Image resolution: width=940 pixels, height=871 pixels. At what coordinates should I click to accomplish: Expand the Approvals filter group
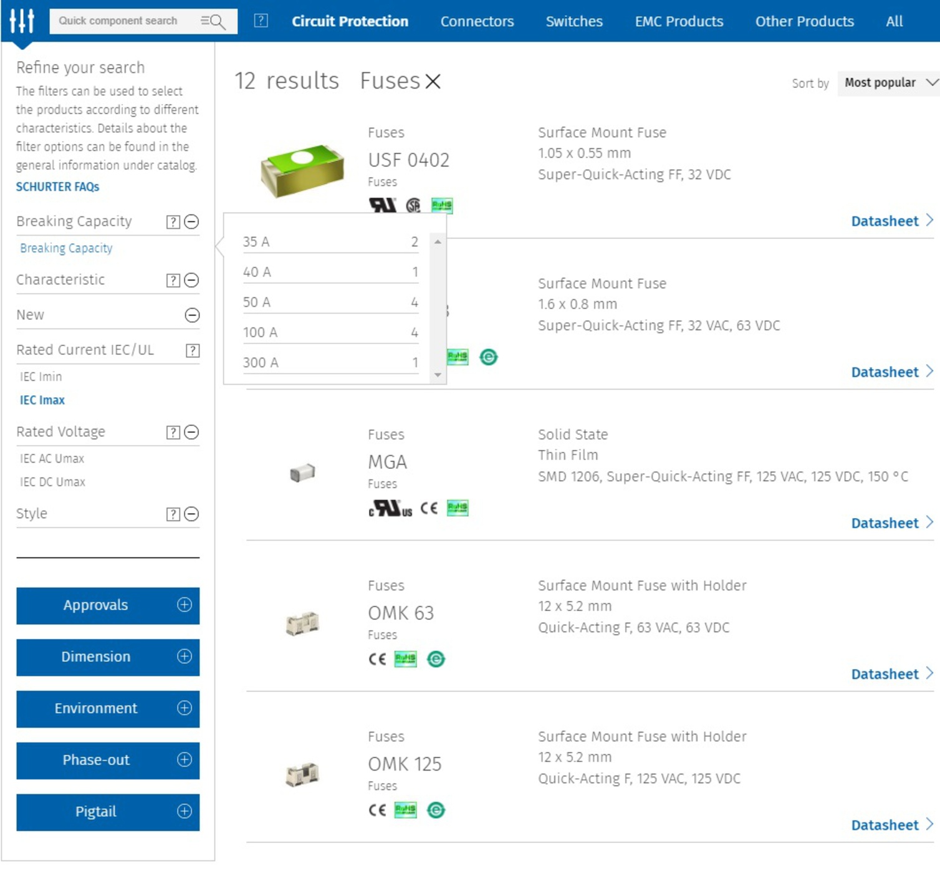tap(108, 605)
